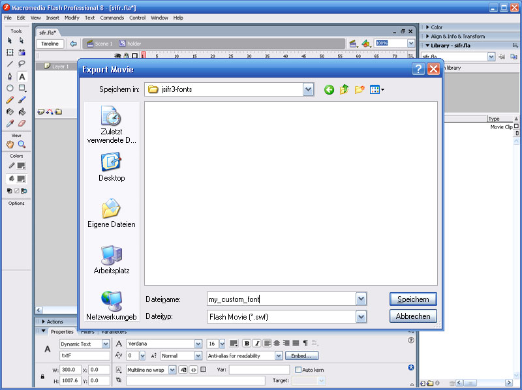Click the Timeline button
Screen dimensions: 522x390
[50, 44]
